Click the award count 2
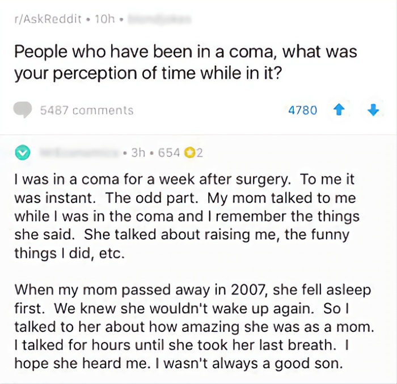The height and width of the screenshot is (384, 397). click(x=200, y=153)
